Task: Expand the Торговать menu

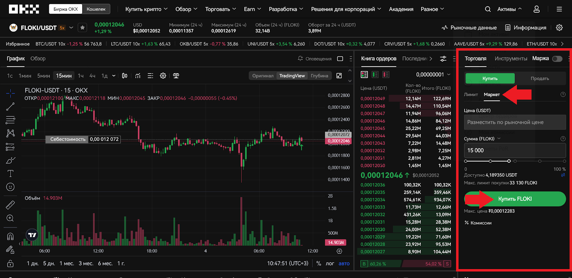Action: 221,9
